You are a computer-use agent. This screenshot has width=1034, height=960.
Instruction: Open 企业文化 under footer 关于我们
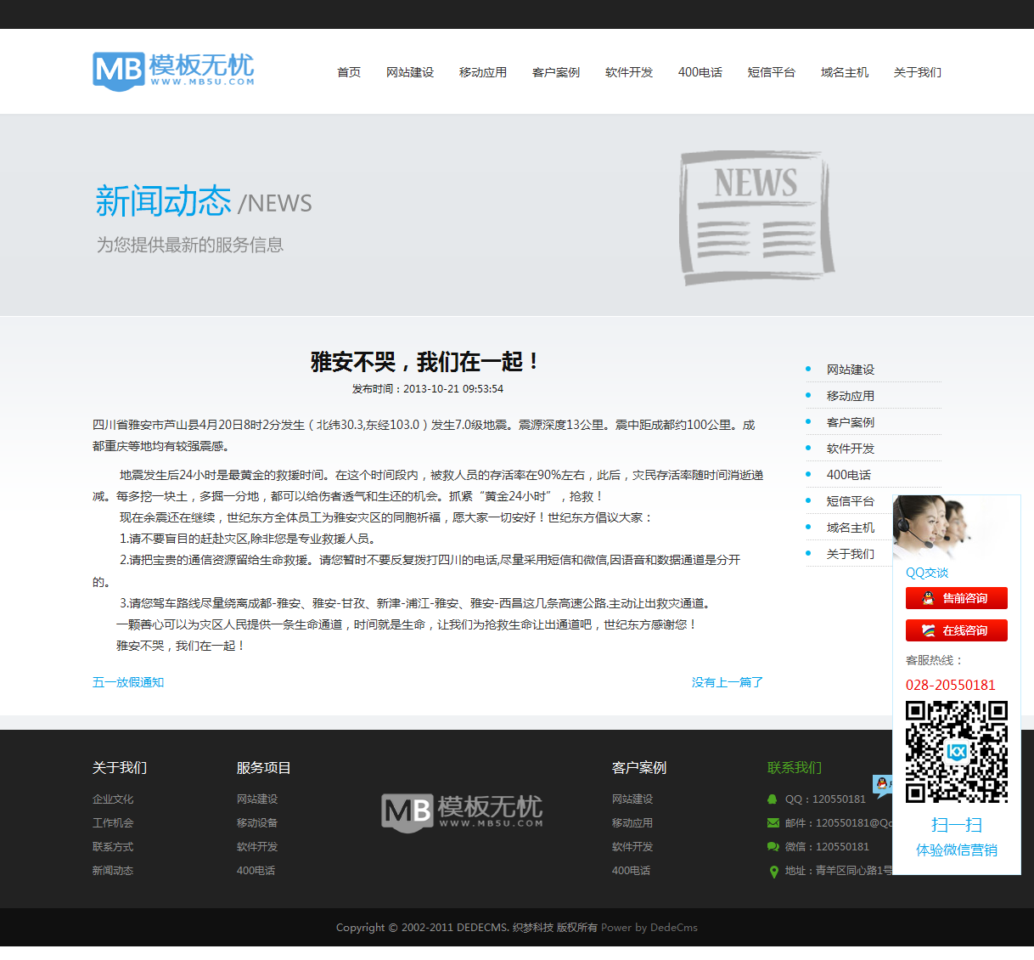click(113, 799)
